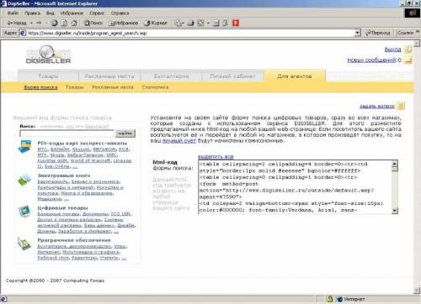The image size is (421, 304).
Task: Click the Выход logout link
Action: (x=392, y=50)
